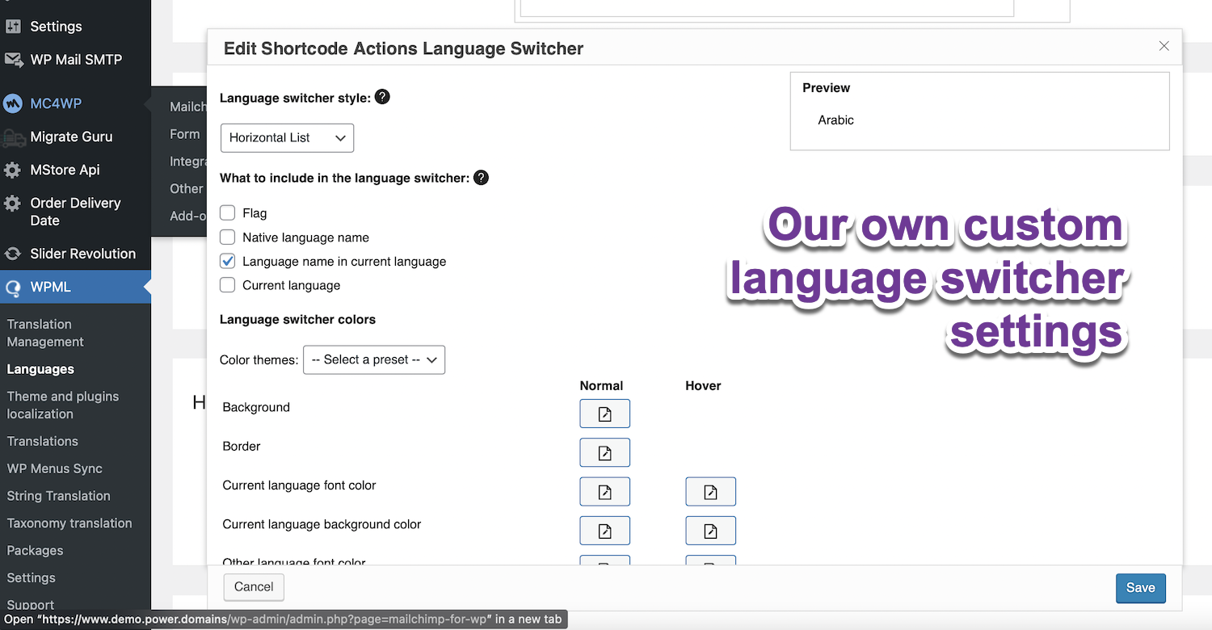Image resolution: width=1212 pixels, height=630 pixels.
Task: Open WP Mail SMTP menu
Action: [75, 60]
